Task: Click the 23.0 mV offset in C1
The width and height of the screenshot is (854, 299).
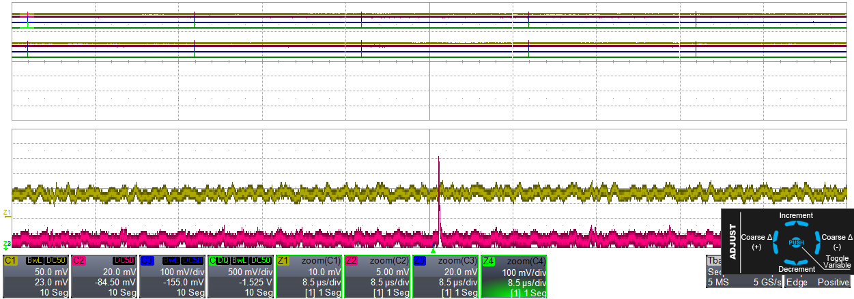Action: coord(53,282)
